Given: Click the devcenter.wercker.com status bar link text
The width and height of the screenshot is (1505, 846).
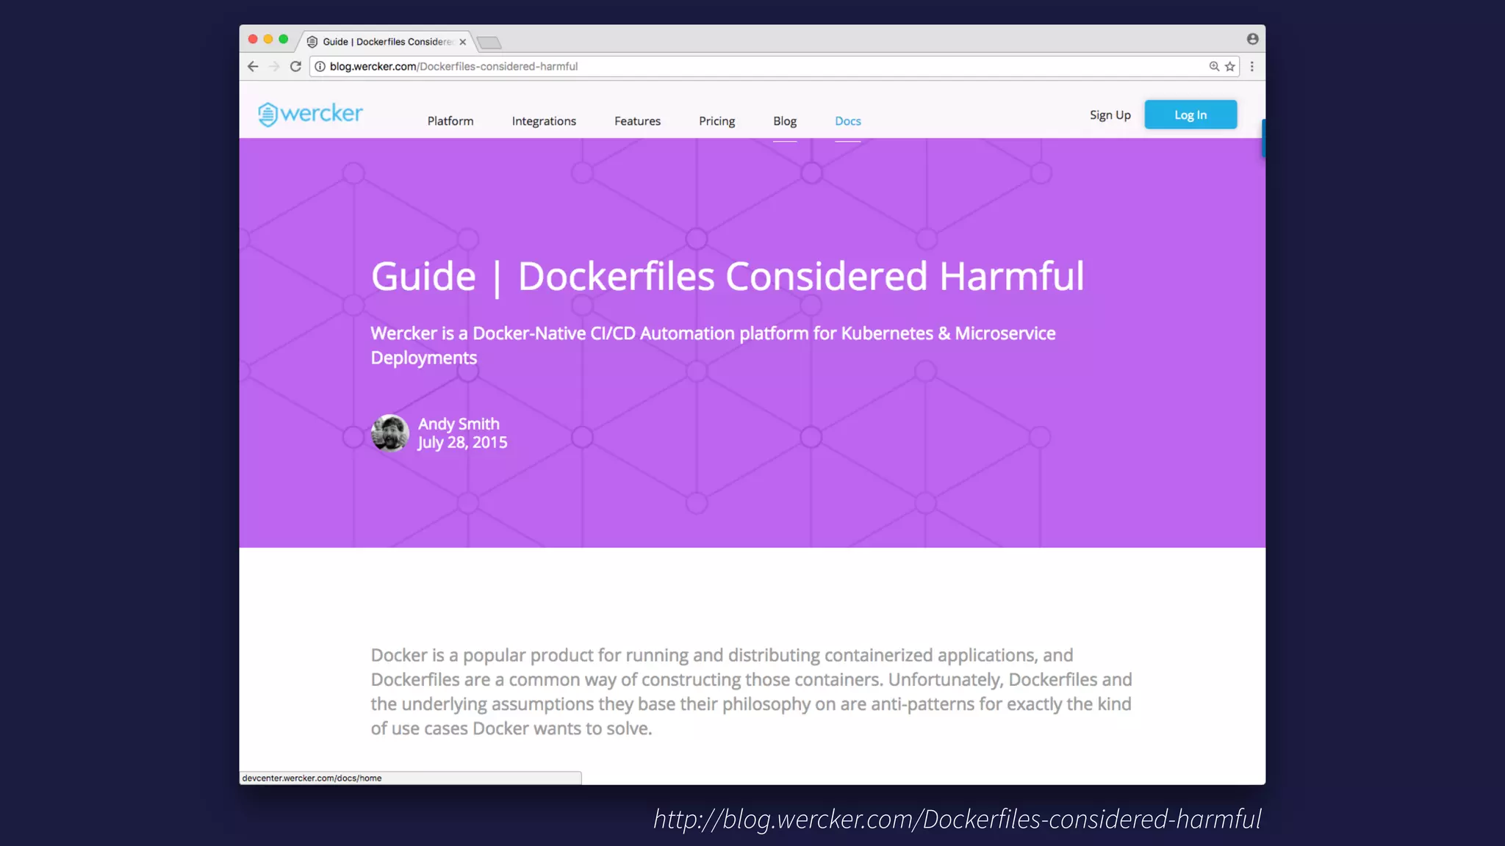Looking at the screenshot, I should [312, 778].
